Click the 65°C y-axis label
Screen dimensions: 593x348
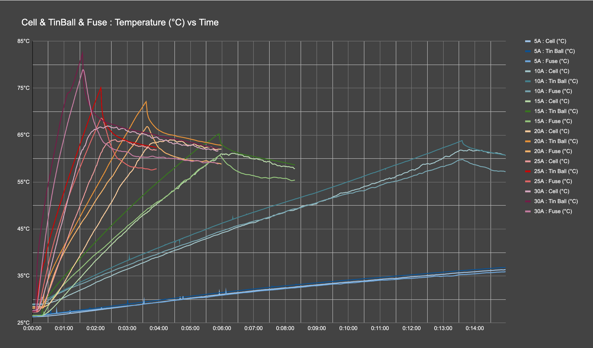24,135
